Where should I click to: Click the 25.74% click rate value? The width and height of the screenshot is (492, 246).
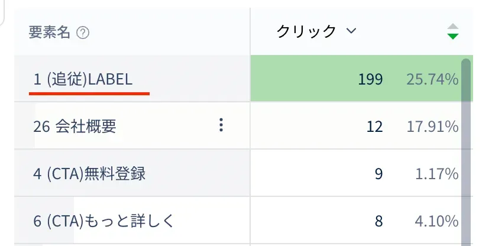pos(432,79)
